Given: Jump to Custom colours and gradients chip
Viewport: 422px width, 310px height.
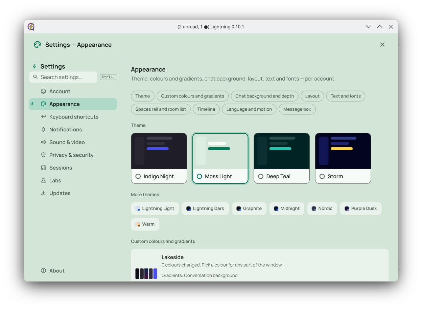Looking at the screenshot, I should pyautogui.click(x=193, y=96).
